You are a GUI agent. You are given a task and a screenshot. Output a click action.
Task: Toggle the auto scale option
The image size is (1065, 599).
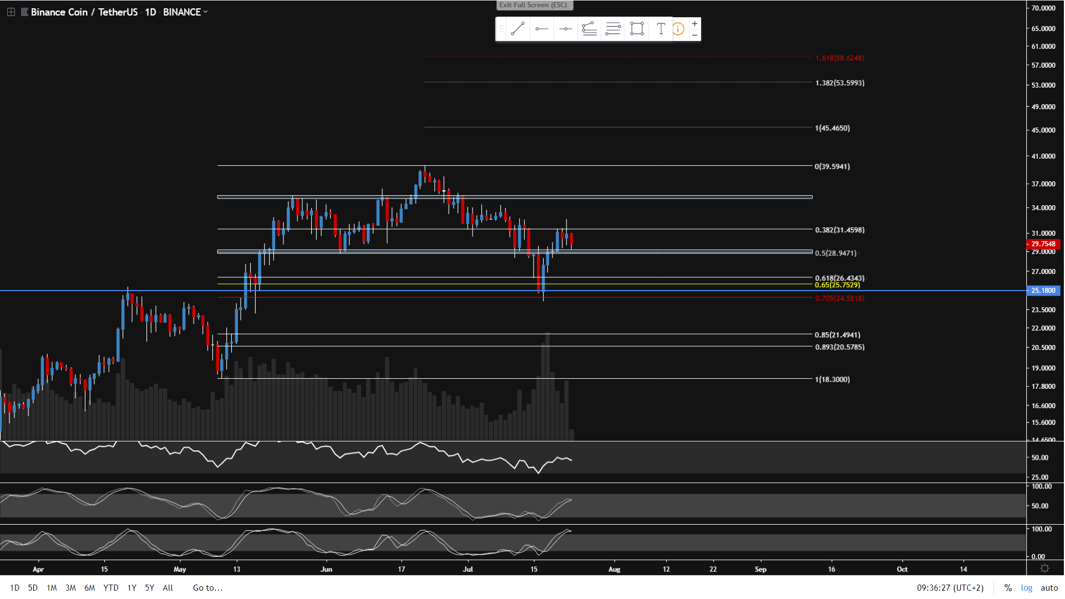(1049, 588)
